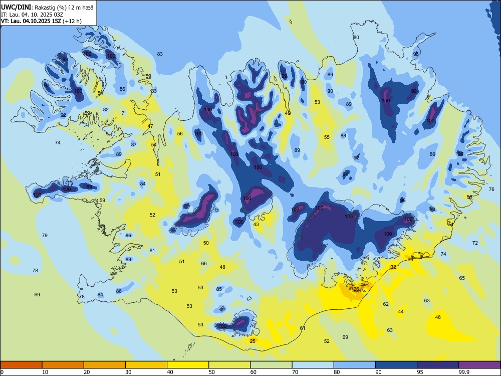Click the pale green 60–70 legend swatch
501x376 pixels.
click(x=271, y=365)
